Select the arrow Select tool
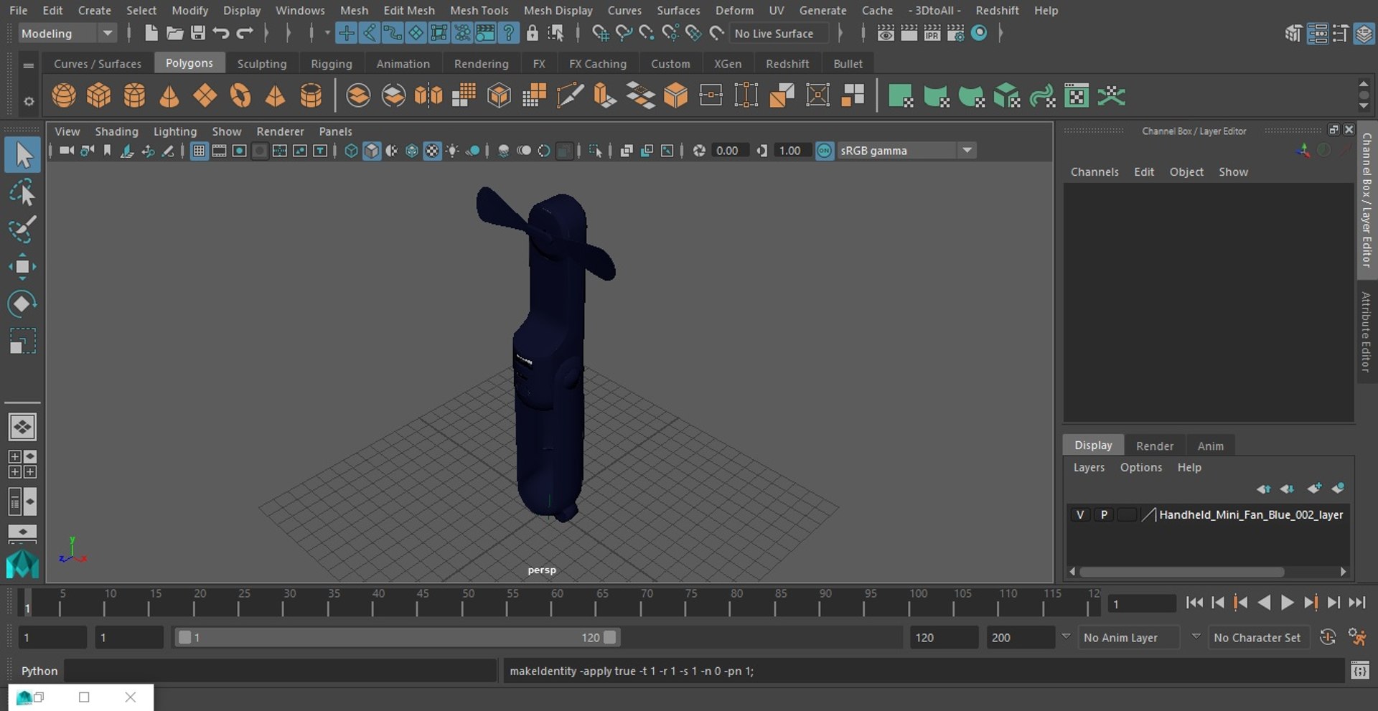1378x711 pixels. (x=23, y=155)
